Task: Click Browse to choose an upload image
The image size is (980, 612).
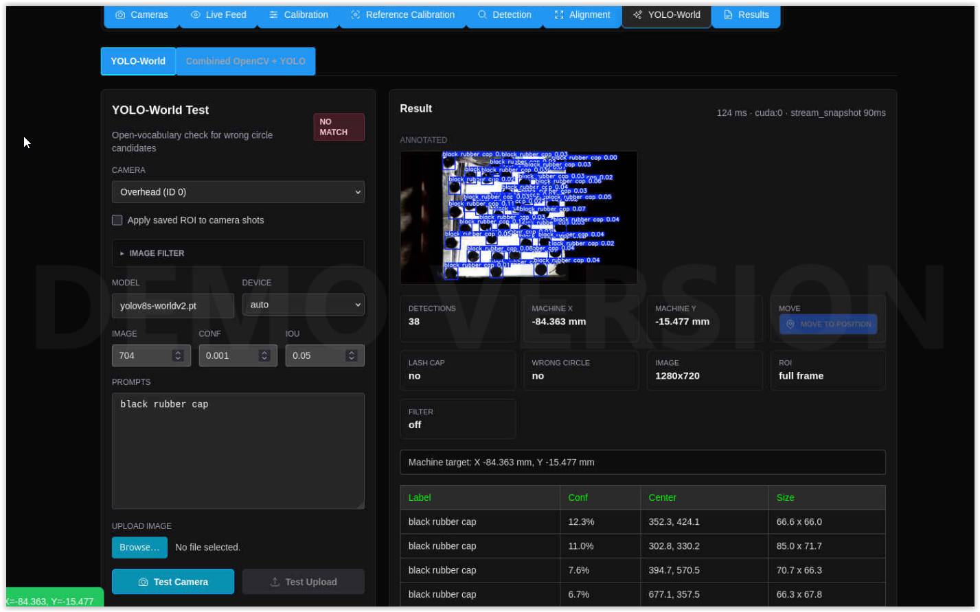Action: [139, 548]
